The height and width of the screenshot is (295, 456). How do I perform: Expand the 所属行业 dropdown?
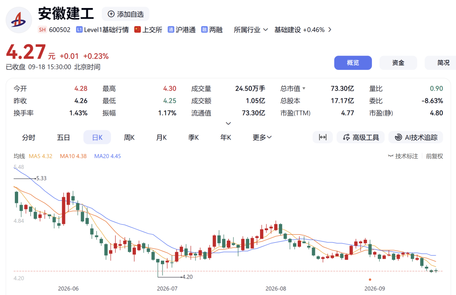click(251, 29)
